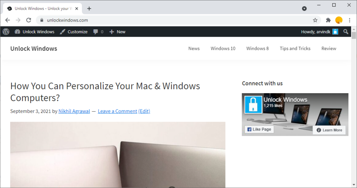Click Like Page Facebook button

pos(259,129)
